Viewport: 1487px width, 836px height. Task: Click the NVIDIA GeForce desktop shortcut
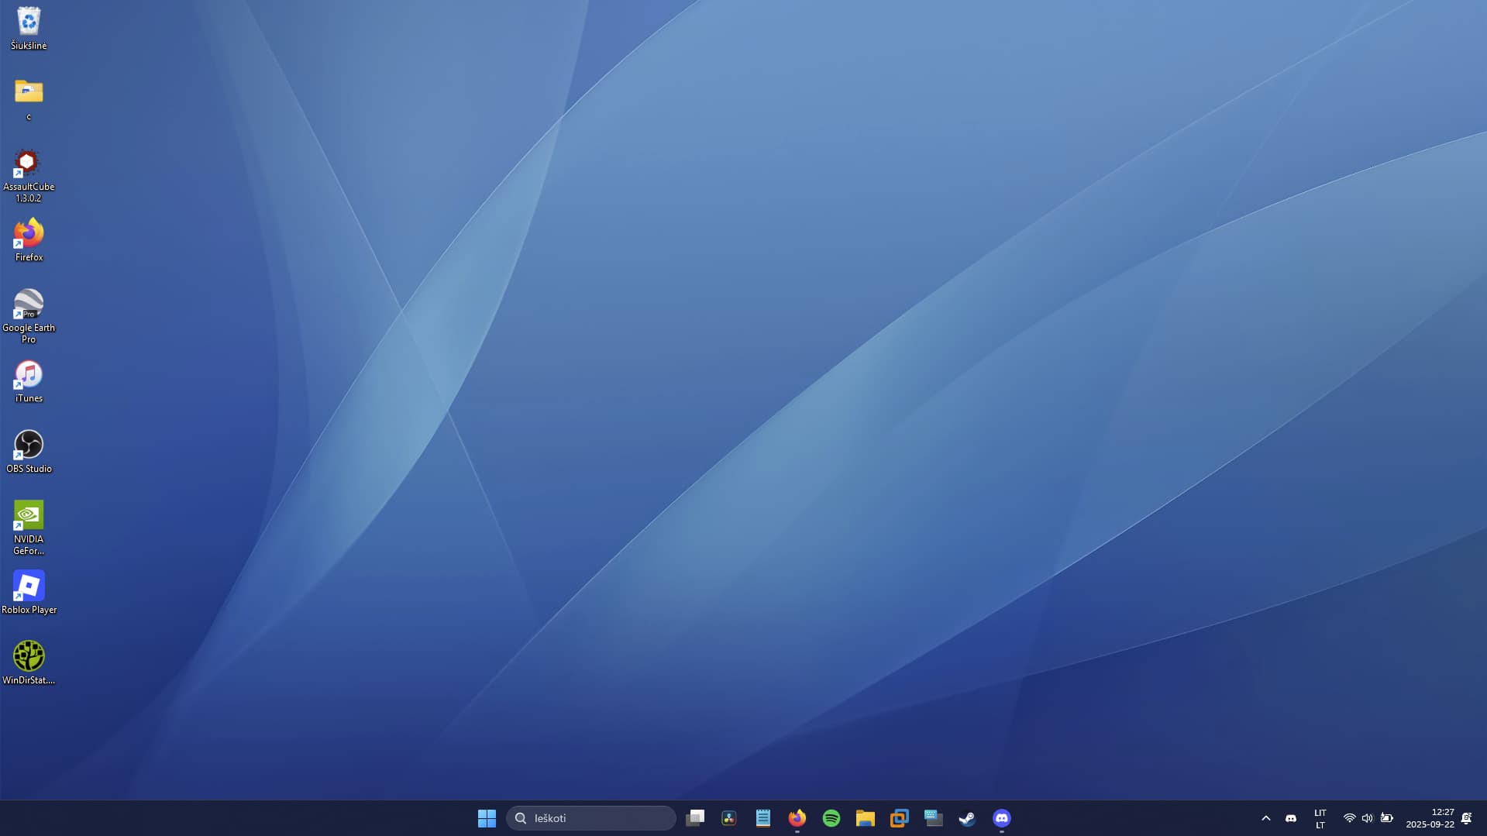pos(29,517)
